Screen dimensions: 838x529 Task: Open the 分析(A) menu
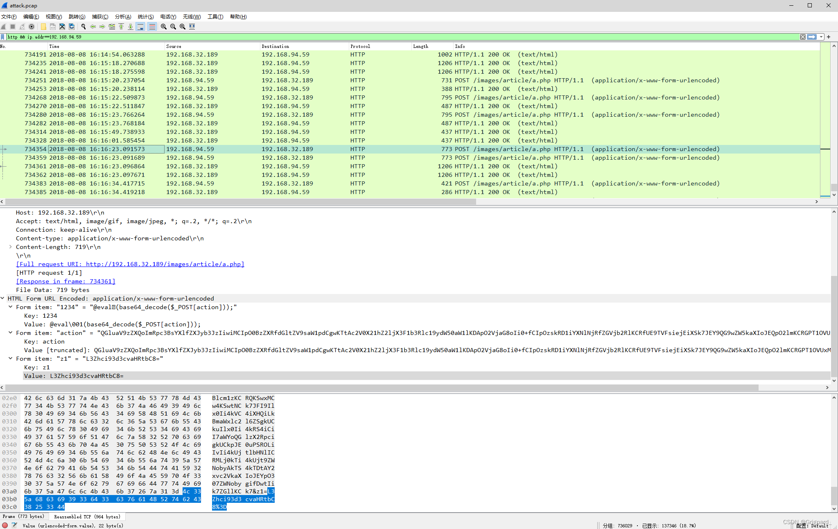123,17
